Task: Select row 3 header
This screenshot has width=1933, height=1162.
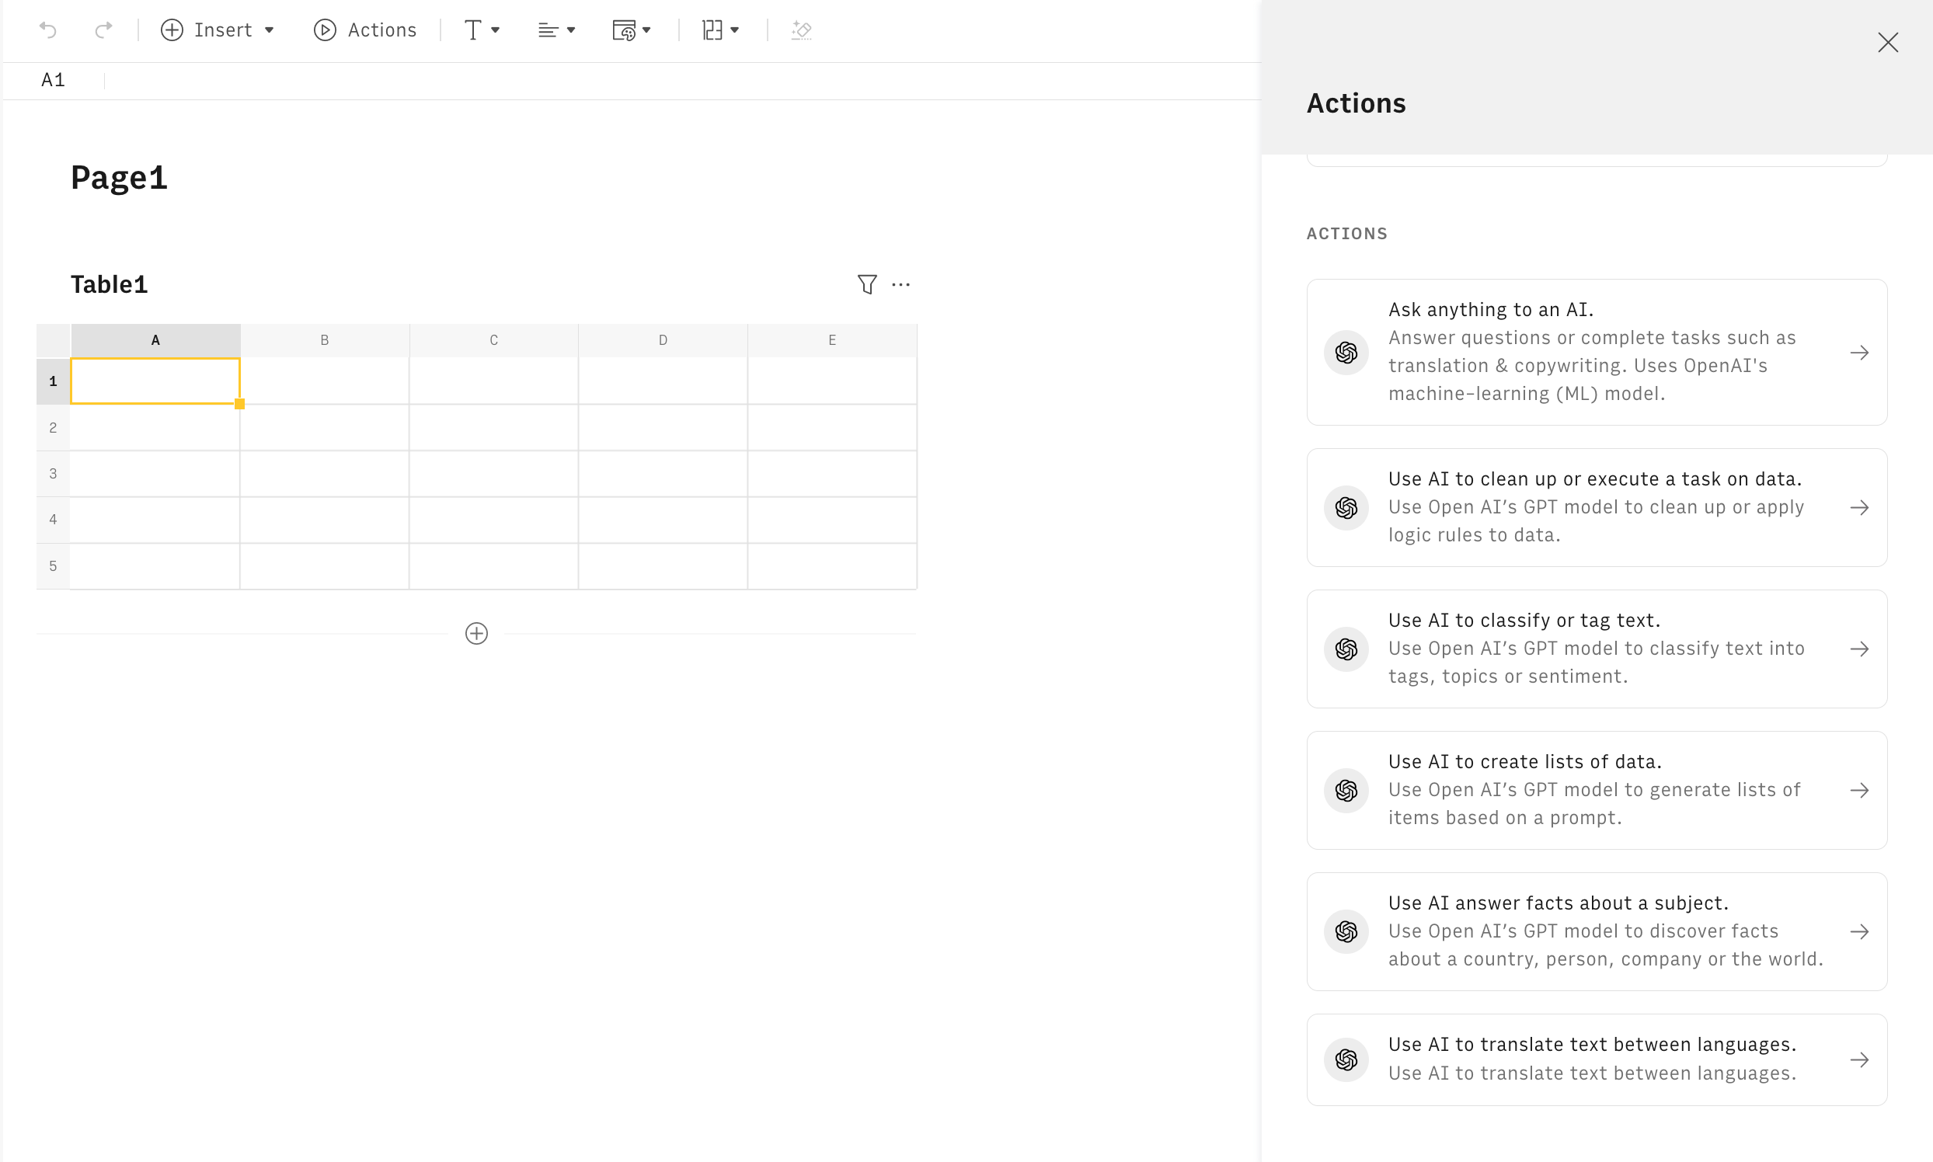Action: (x=53, y=473)
